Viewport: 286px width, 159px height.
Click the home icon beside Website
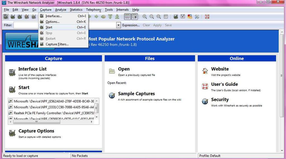[205, 71]
